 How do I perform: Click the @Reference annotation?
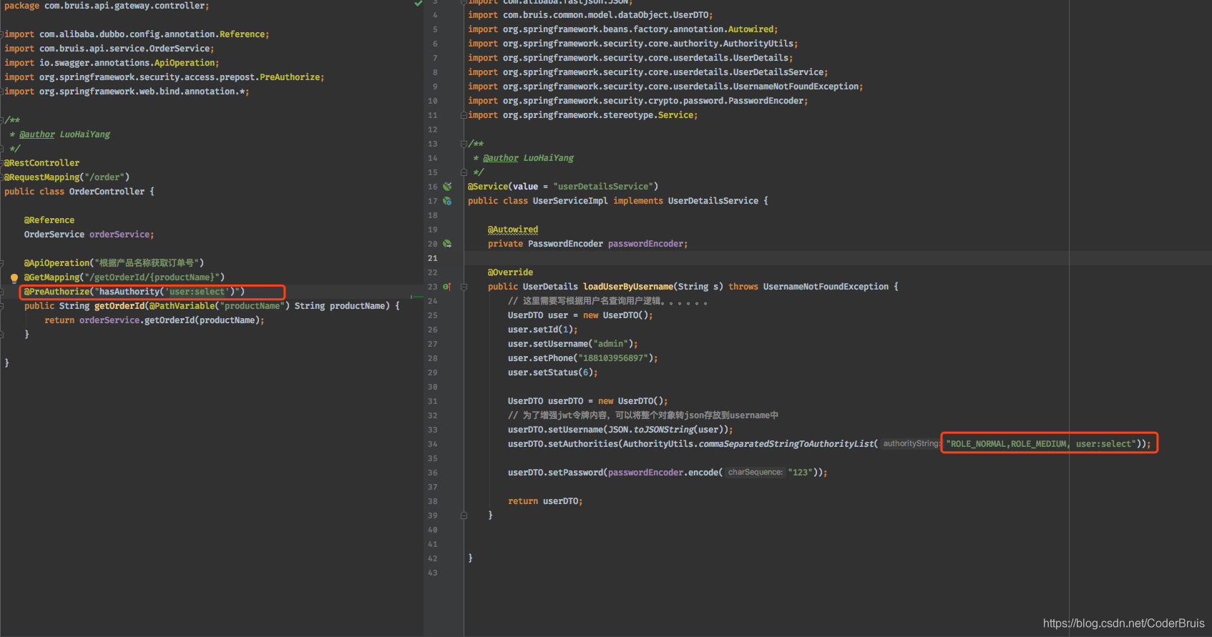[x=49, y=220]
